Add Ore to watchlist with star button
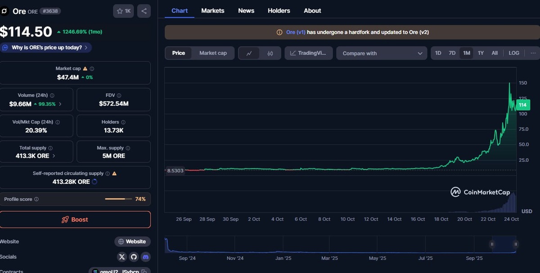Viewport: 540px width, 273px height. (123, 11)
